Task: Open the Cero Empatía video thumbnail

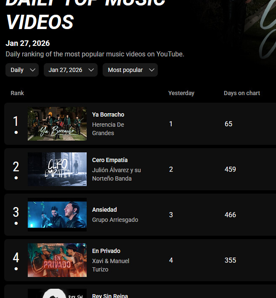Action: point(57,169)
